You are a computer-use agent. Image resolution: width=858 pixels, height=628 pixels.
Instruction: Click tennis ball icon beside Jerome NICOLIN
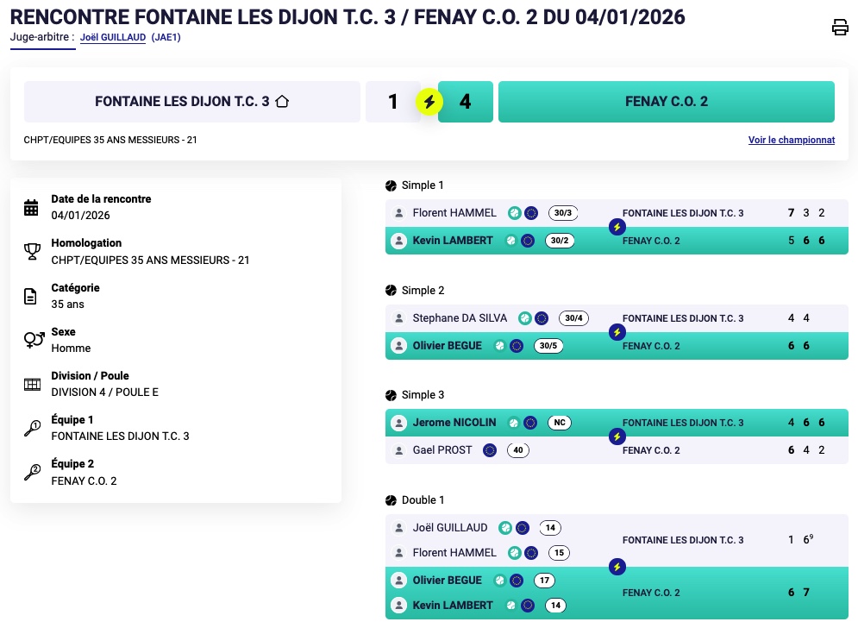[514, 423]
